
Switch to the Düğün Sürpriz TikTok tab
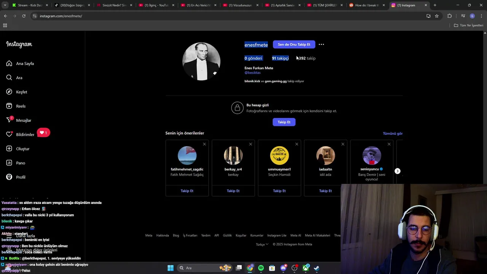[72, 5]
